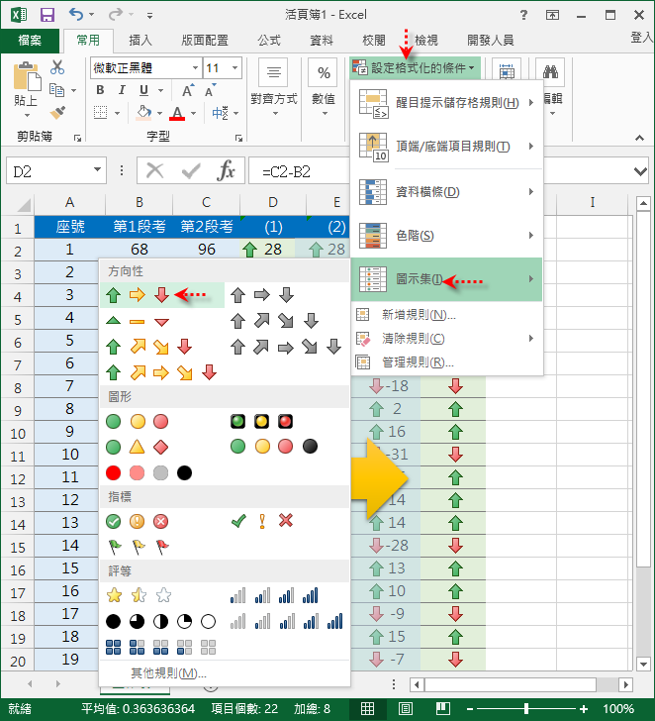Viewport: 655px width, 721px height.
Task: Open the font size dropdown
Action: (235, 68)
